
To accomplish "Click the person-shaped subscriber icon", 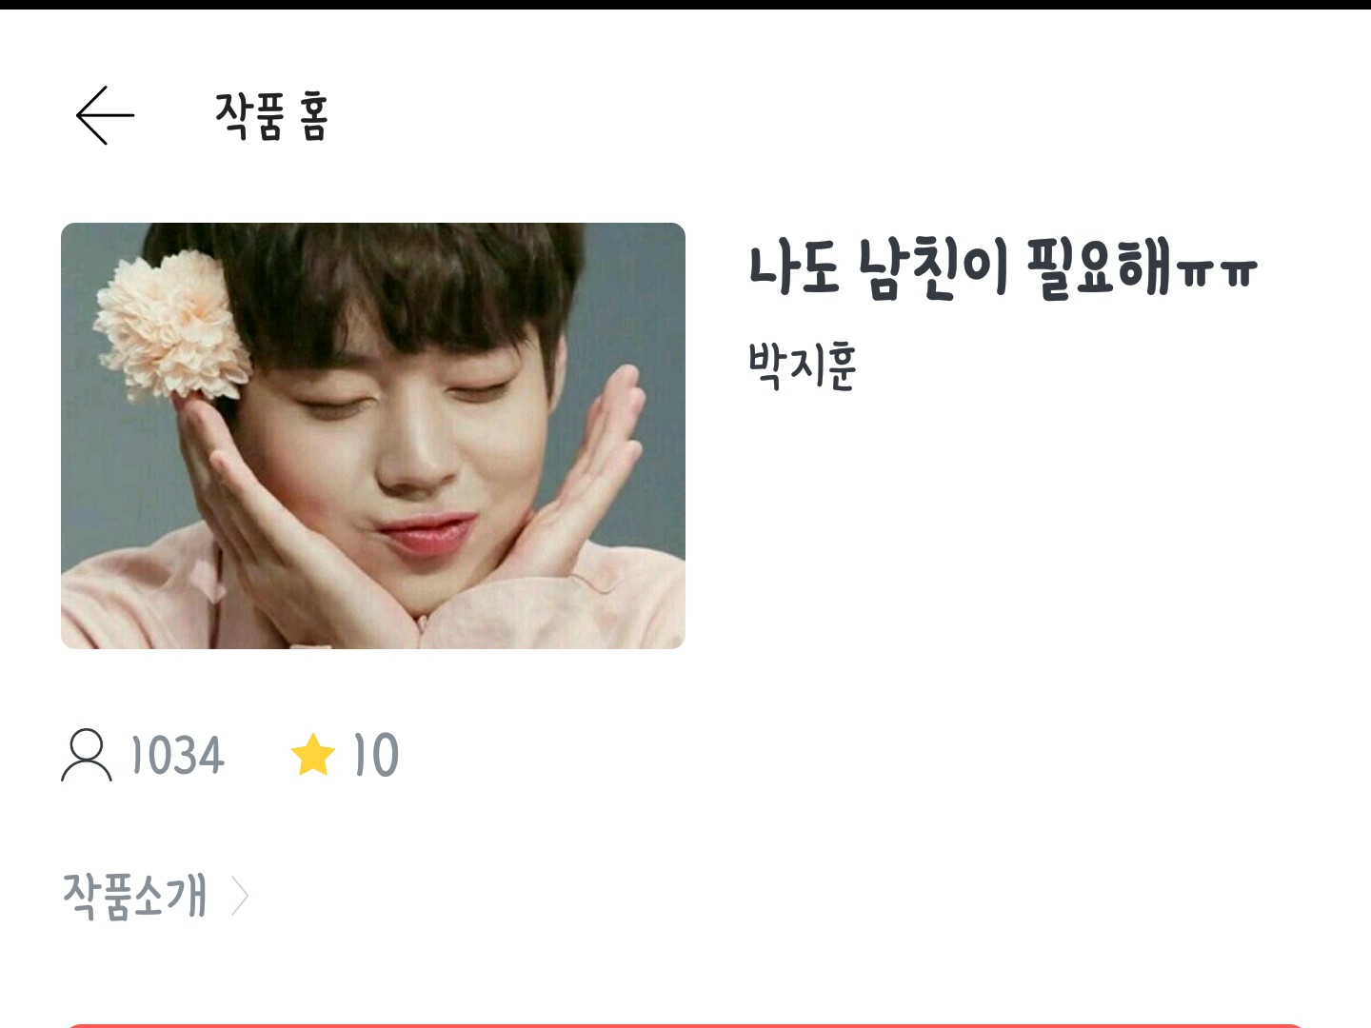I will (87, 755).
